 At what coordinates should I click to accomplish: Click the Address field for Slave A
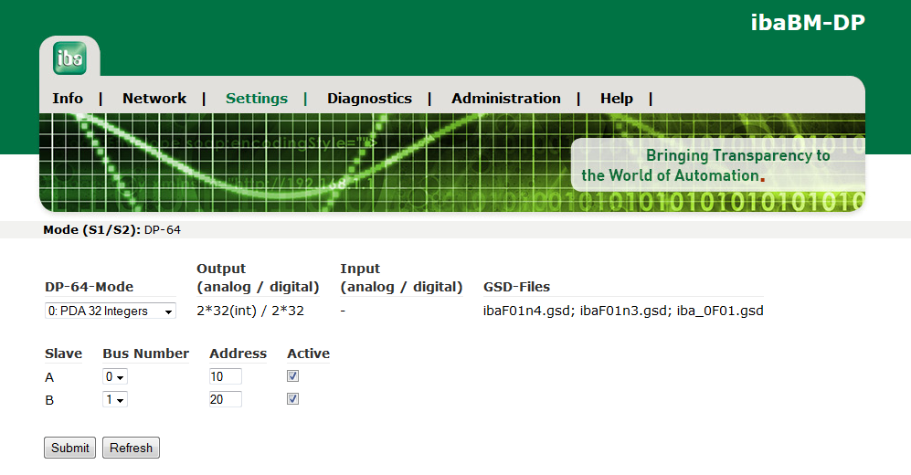[226, 376]
